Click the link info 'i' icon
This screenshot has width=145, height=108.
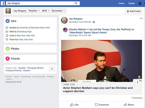click(x=137, y=82)
